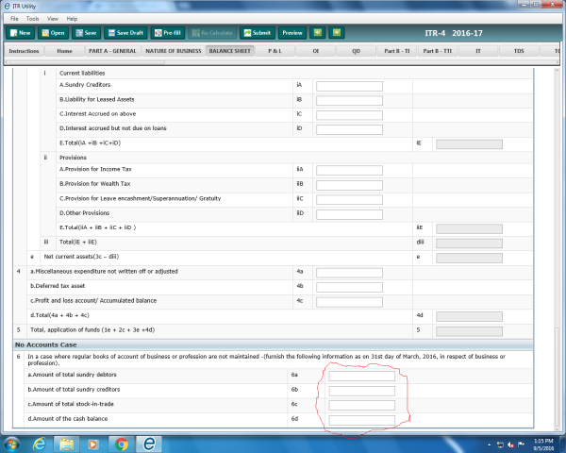Click the Submit toolbar button
The image size is (566, 453).
[x=257, y=33]
